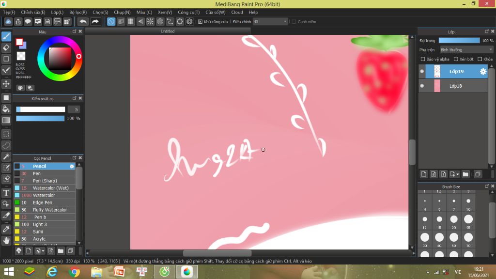
Task: Enable radial snap
Action: click(x=150, y=21)
